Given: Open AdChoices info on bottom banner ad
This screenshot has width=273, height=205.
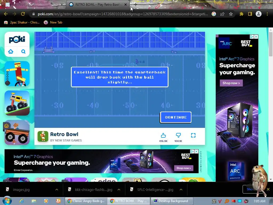Looking at the screenshot, I should pos(192,152).
